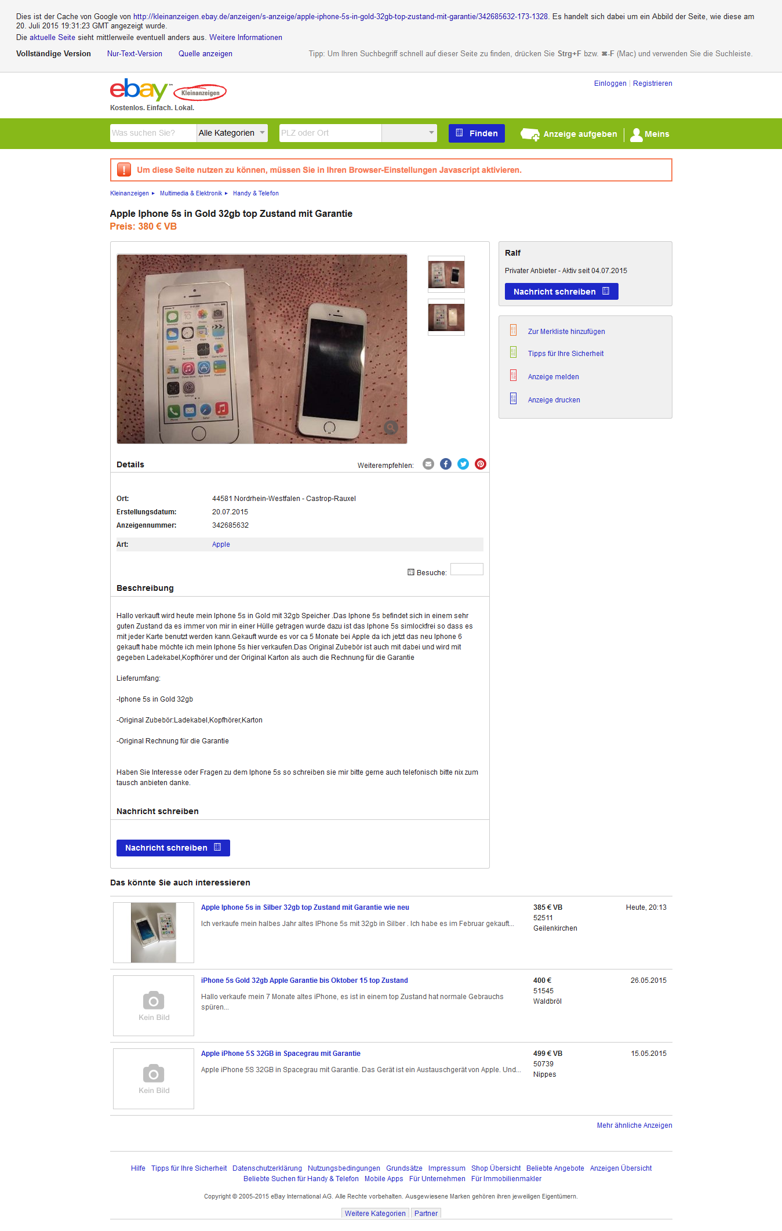The height and width of the screenshot is (1231, 782).
Task: Open the Alle Kategorien dropdown
Action: click(x=232, y=133)
